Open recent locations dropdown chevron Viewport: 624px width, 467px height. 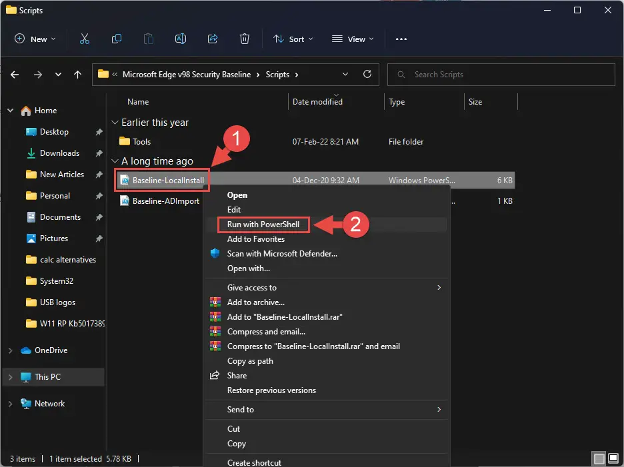[58, 75]
